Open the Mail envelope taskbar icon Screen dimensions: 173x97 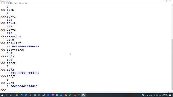[61, 95]
